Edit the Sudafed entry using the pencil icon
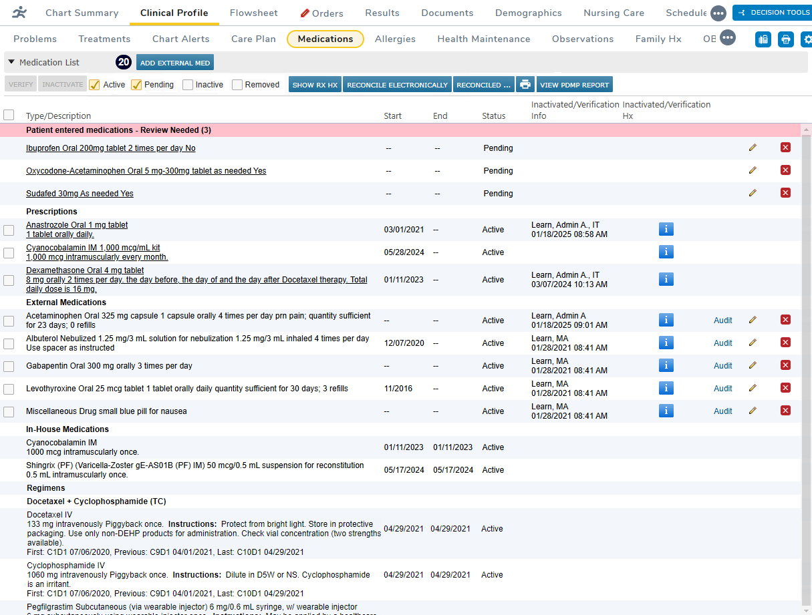Screen dimensions: 812x615 point(753,192)
